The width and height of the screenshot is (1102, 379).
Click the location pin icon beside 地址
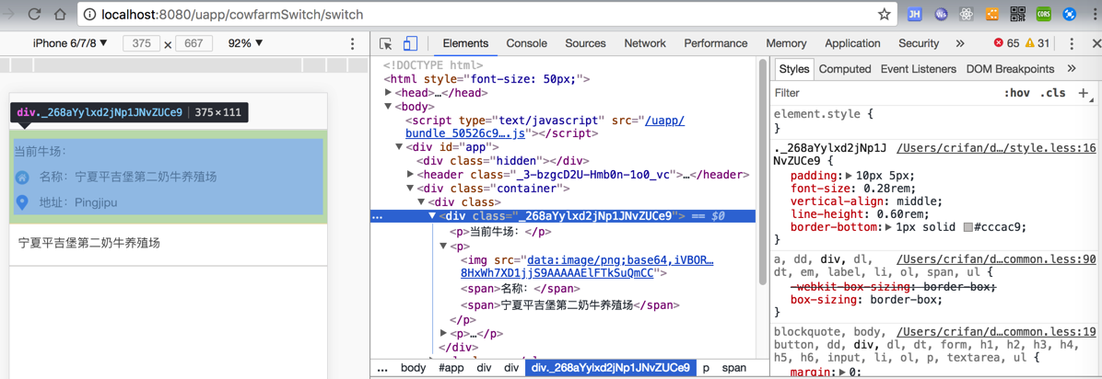pyautogui.click(x=22, y=202)
